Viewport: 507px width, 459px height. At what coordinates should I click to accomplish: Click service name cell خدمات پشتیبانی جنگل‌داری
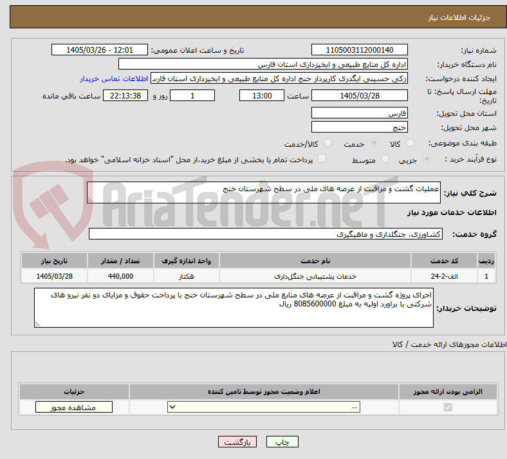(x=315, y=276)
